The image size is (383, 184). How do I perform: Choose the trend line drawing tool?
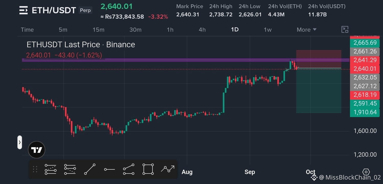[x=90, y=169]
